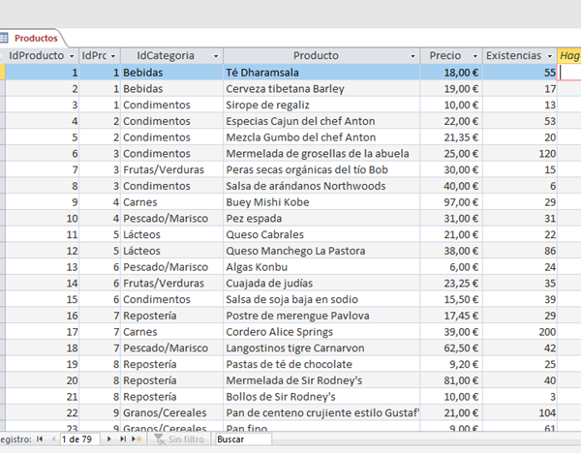This screenshot has height=453, width=581.
Task: Click the Buey Mishi Kobe cell
Action: coord(321,202)
